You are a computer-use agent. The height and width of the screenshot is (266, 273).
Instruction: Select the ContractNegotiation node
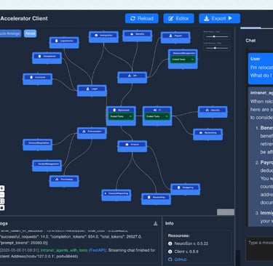[x=38, y=145]
